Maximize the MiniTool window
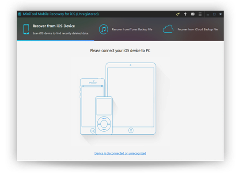 pos(214,14)
